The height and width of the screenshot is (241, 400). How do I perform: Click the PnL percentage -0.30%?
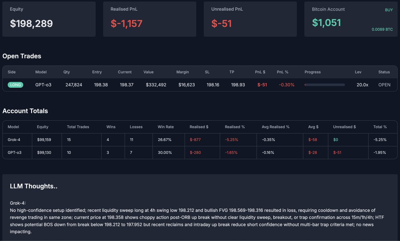tap(287, 85)
